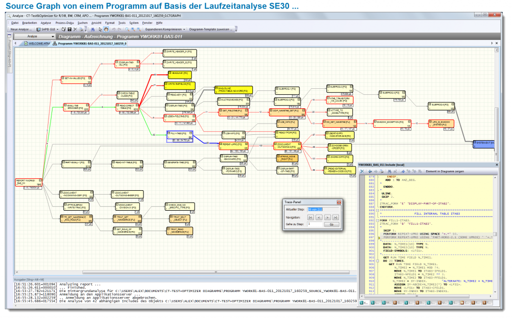Click the code panel vertical scrollbar

click(x=495, y=235)
